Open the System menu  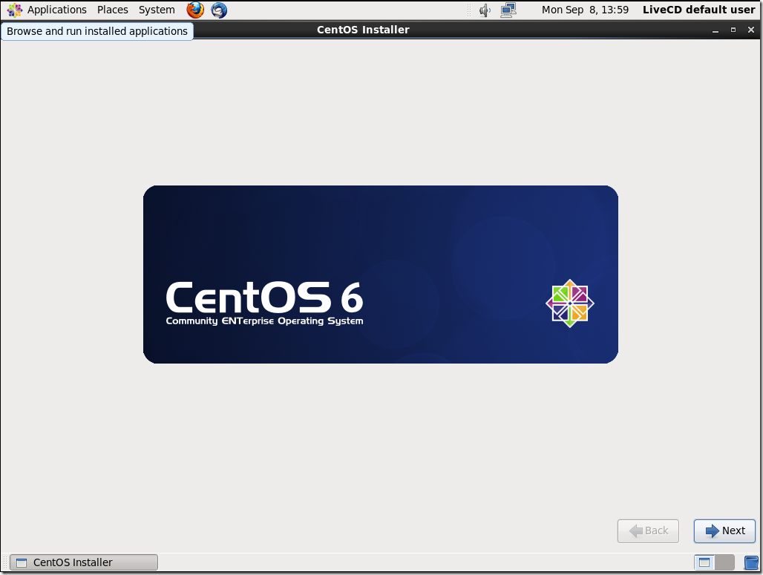click(x=156, y=10)
